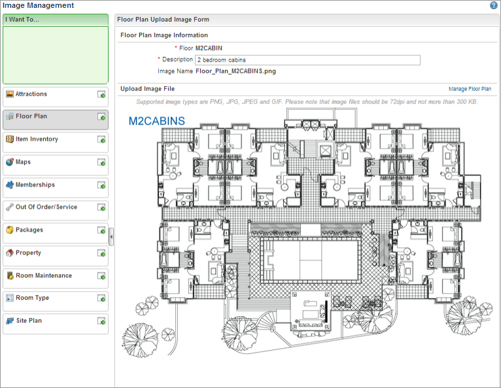The width and height of the screenshot is (501, 388).
Task: Click the Floor Plan Upload Image Form header
Action: [307, 20]
